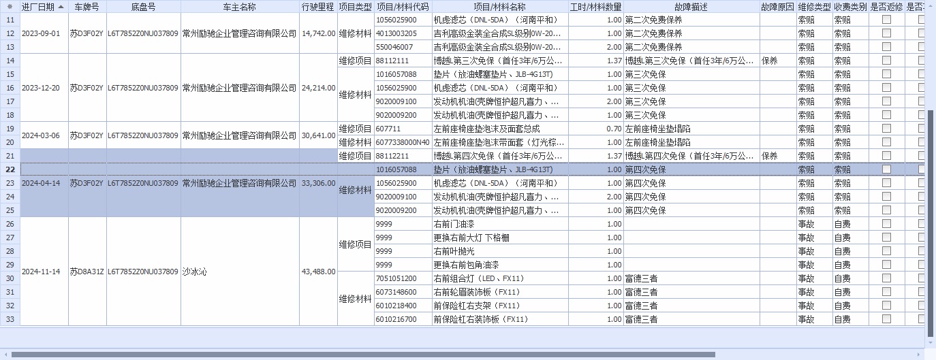Select row number 11 header
Screen dimensions: 936x360
point(10,20)
